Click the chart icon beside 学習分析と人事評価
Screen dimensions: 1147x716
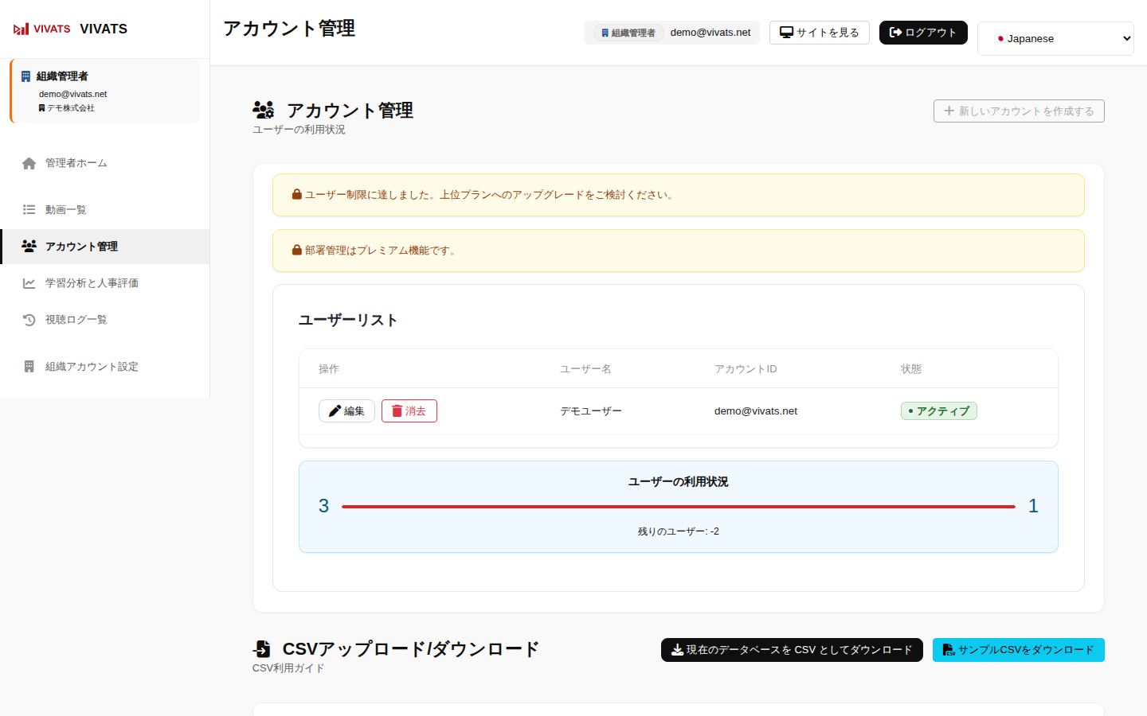29,283
